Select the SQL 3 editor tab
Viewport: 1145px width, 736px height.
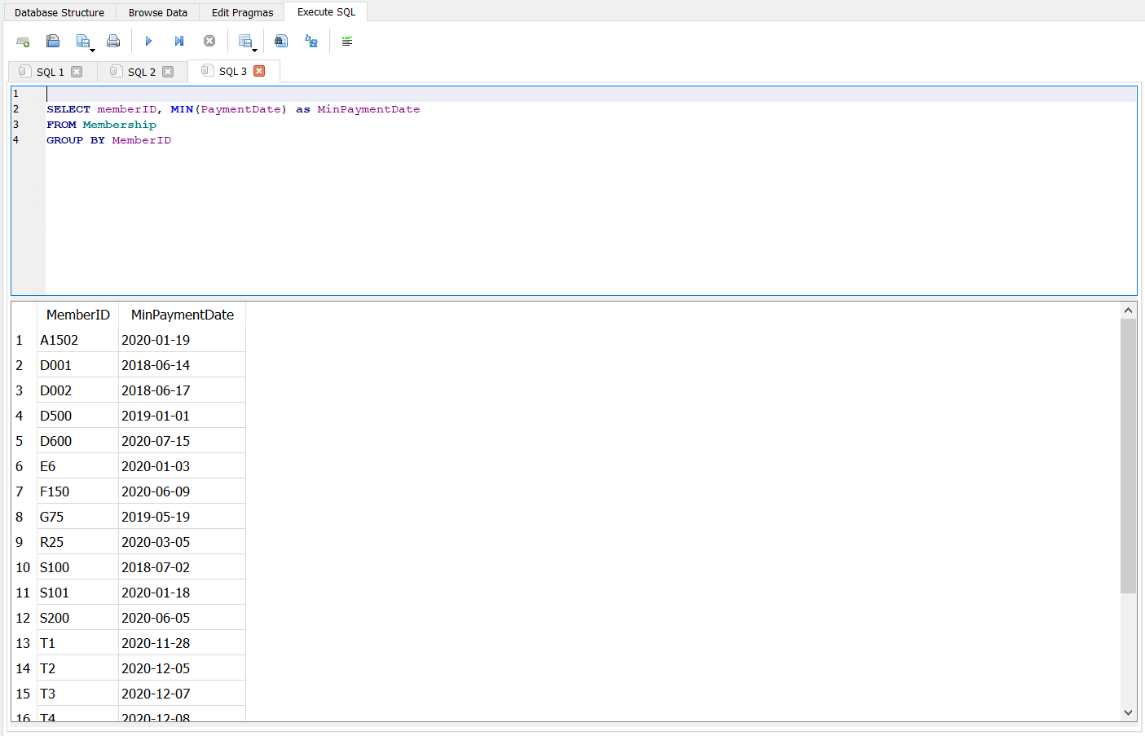point(234,71)
